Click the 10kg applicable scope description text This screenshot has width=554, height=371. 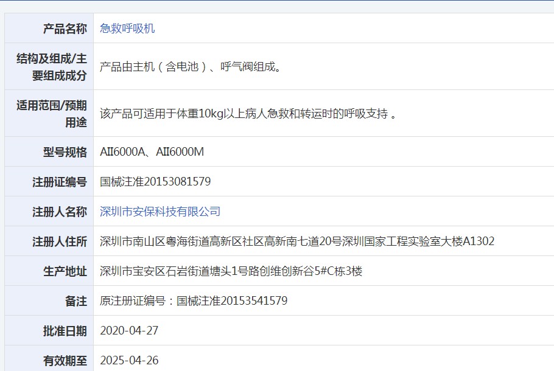pyautogui.click(x=248, y=114)
